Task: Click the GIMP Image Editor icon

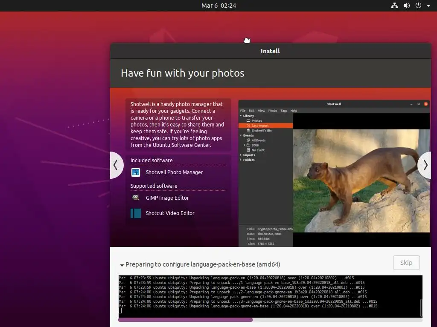Action: coord(136,198)
